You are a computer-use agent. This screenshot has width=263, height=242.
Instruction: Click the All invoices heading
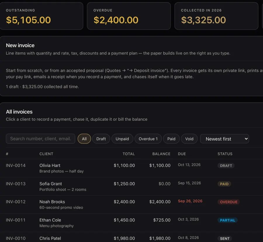(19, 112)
